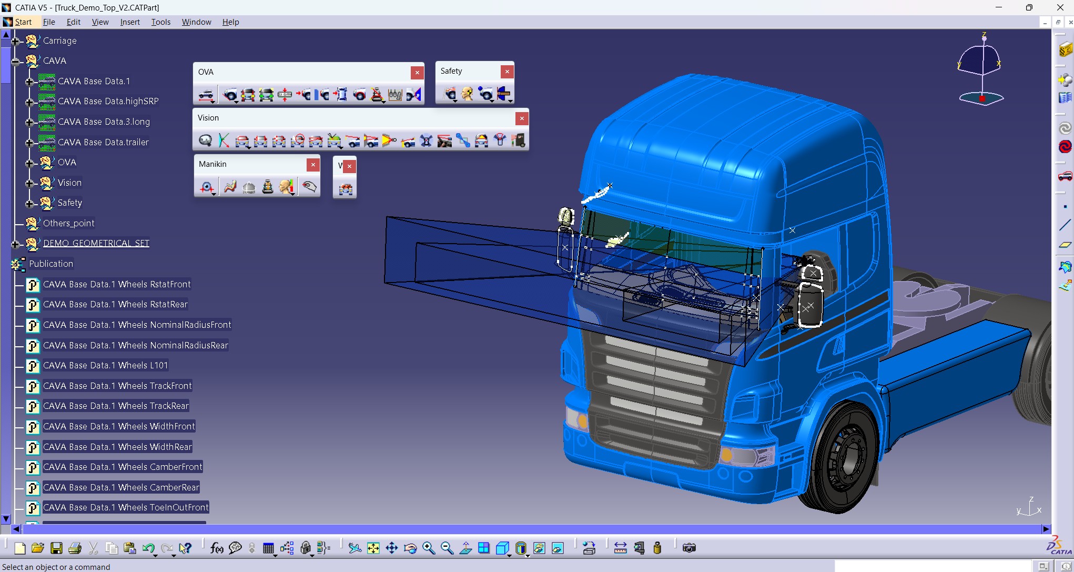Close the OVA floating toolbar

(417, 72)
